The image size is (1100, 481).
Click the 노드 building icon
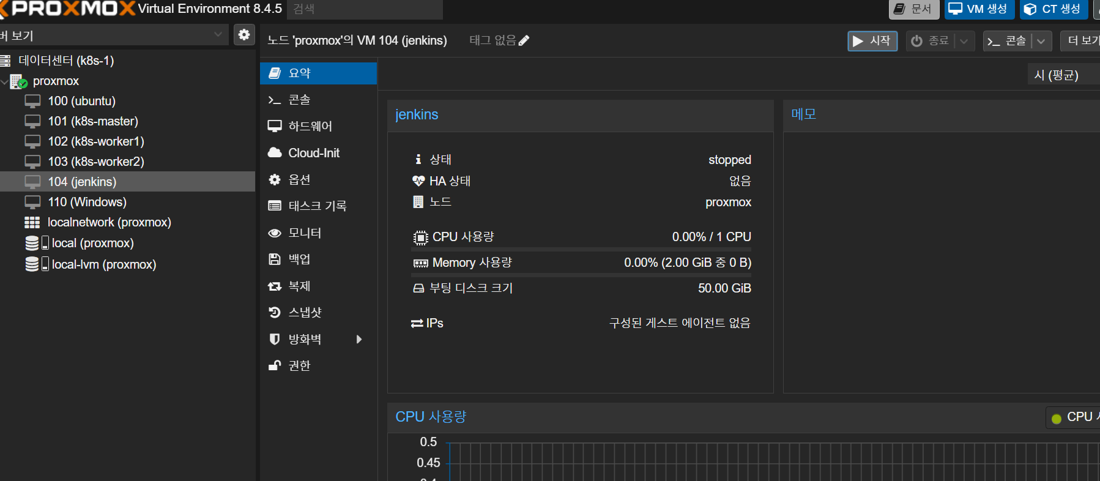[x=418, y=202]
